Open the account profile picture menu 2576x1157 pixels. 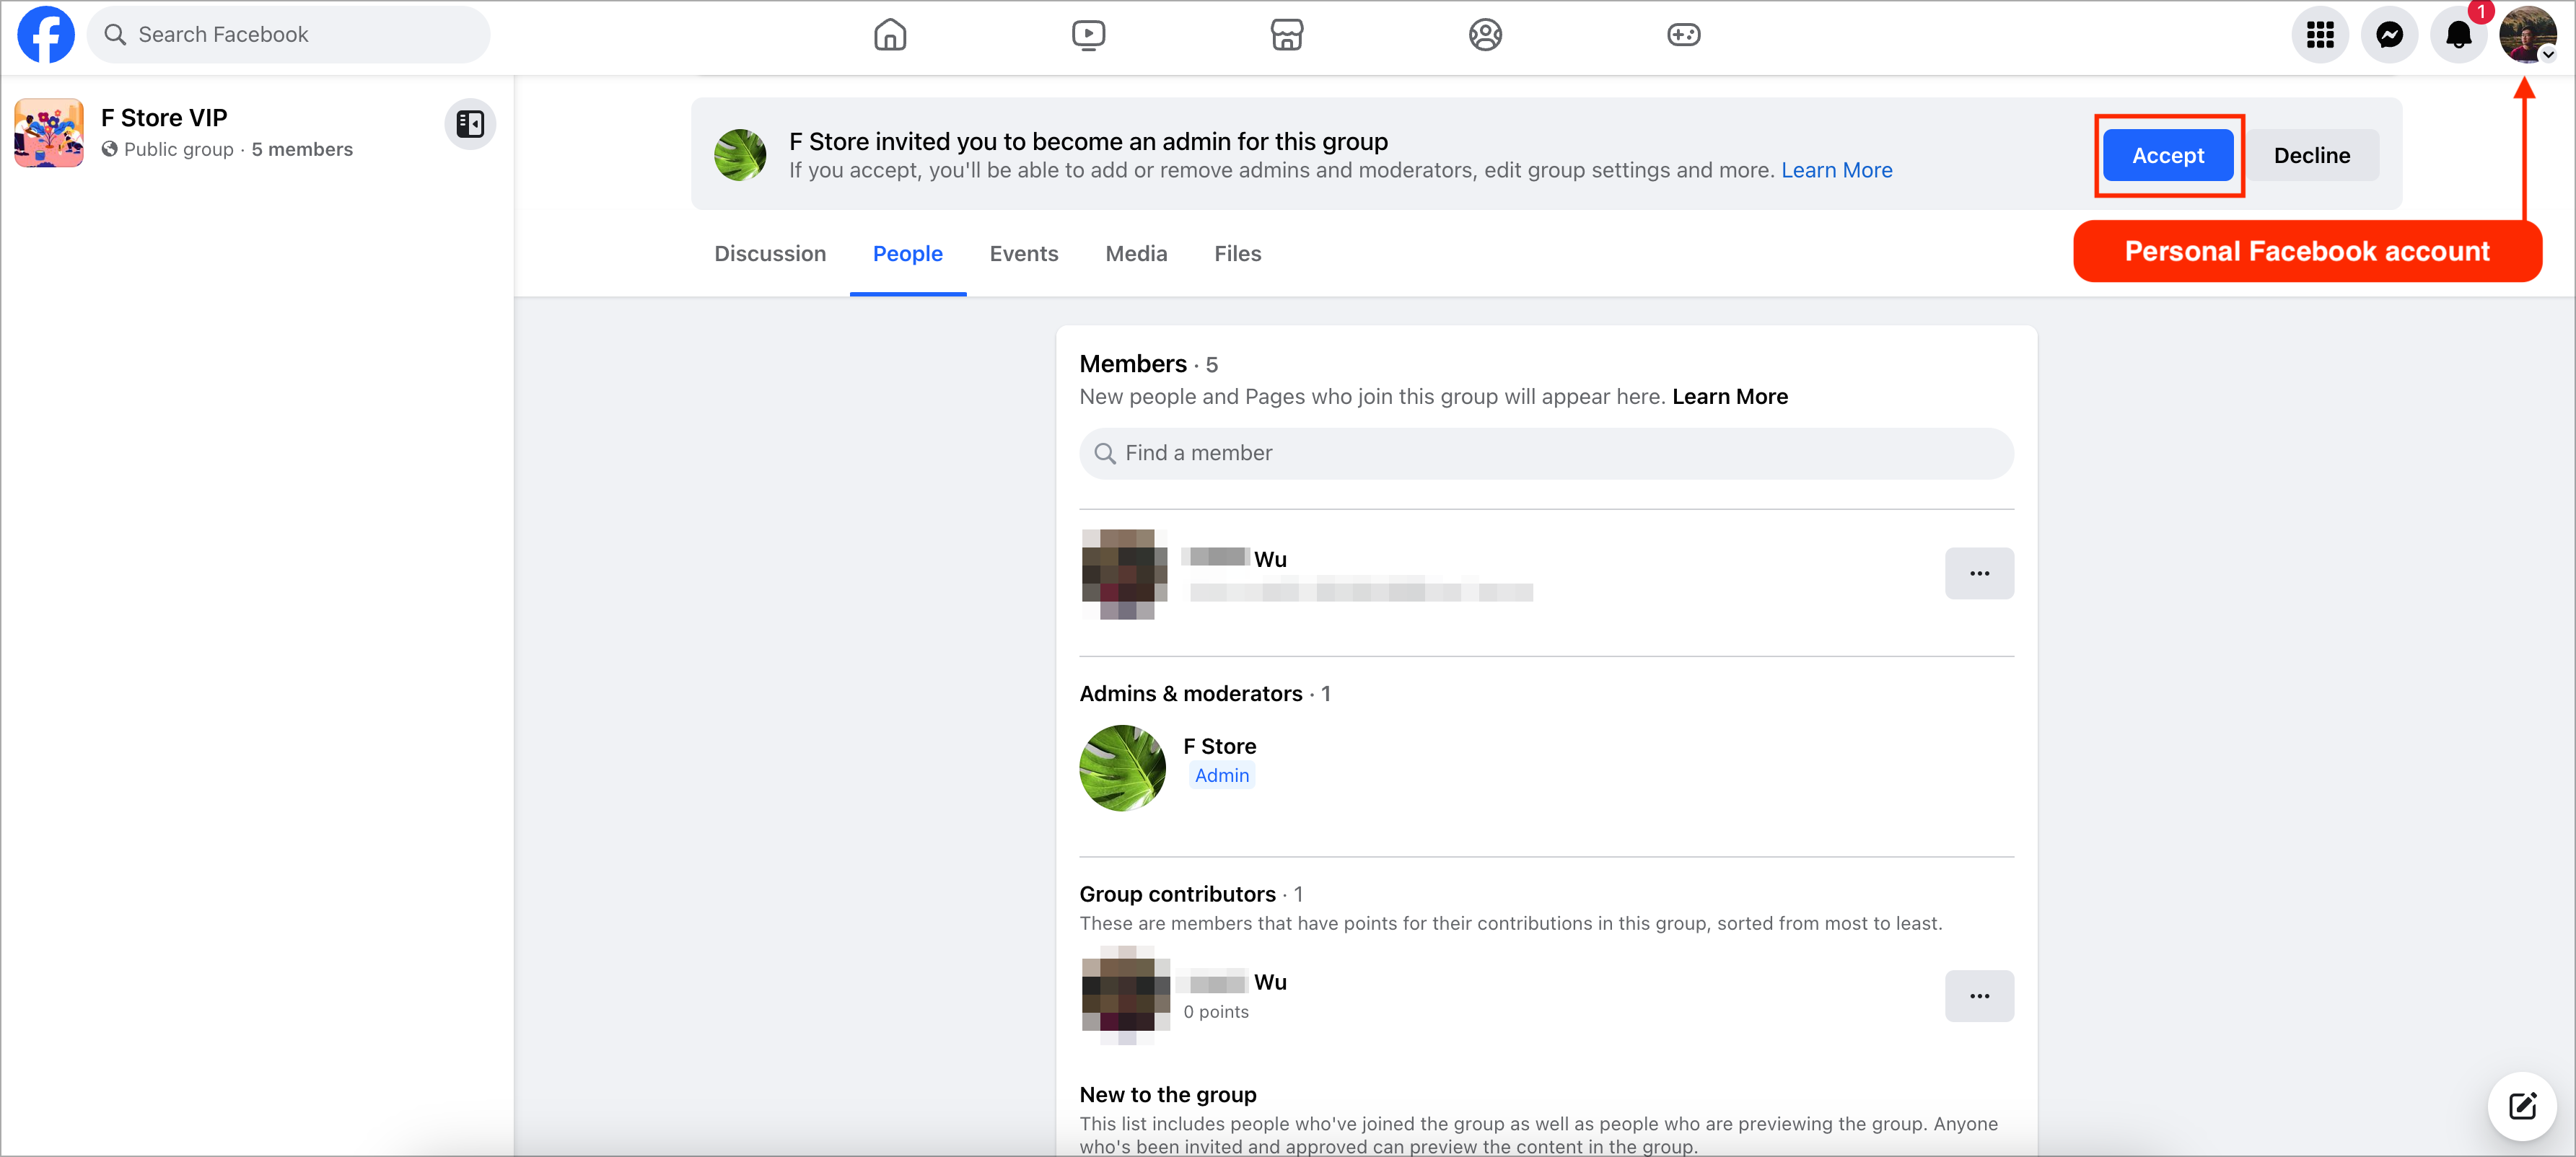pyautogui.click(x=2527, y=35)
